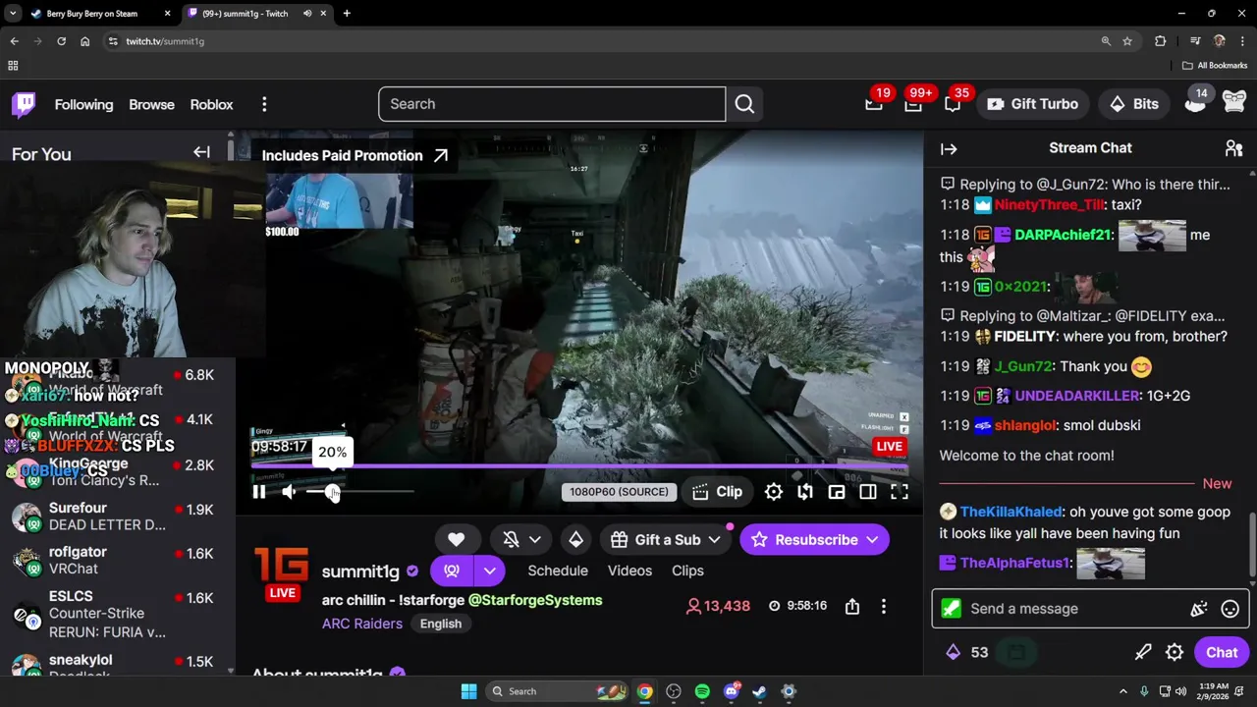Screen dimensions: 1257x707
Task: Pause the stream video
Action: point(259,492)
